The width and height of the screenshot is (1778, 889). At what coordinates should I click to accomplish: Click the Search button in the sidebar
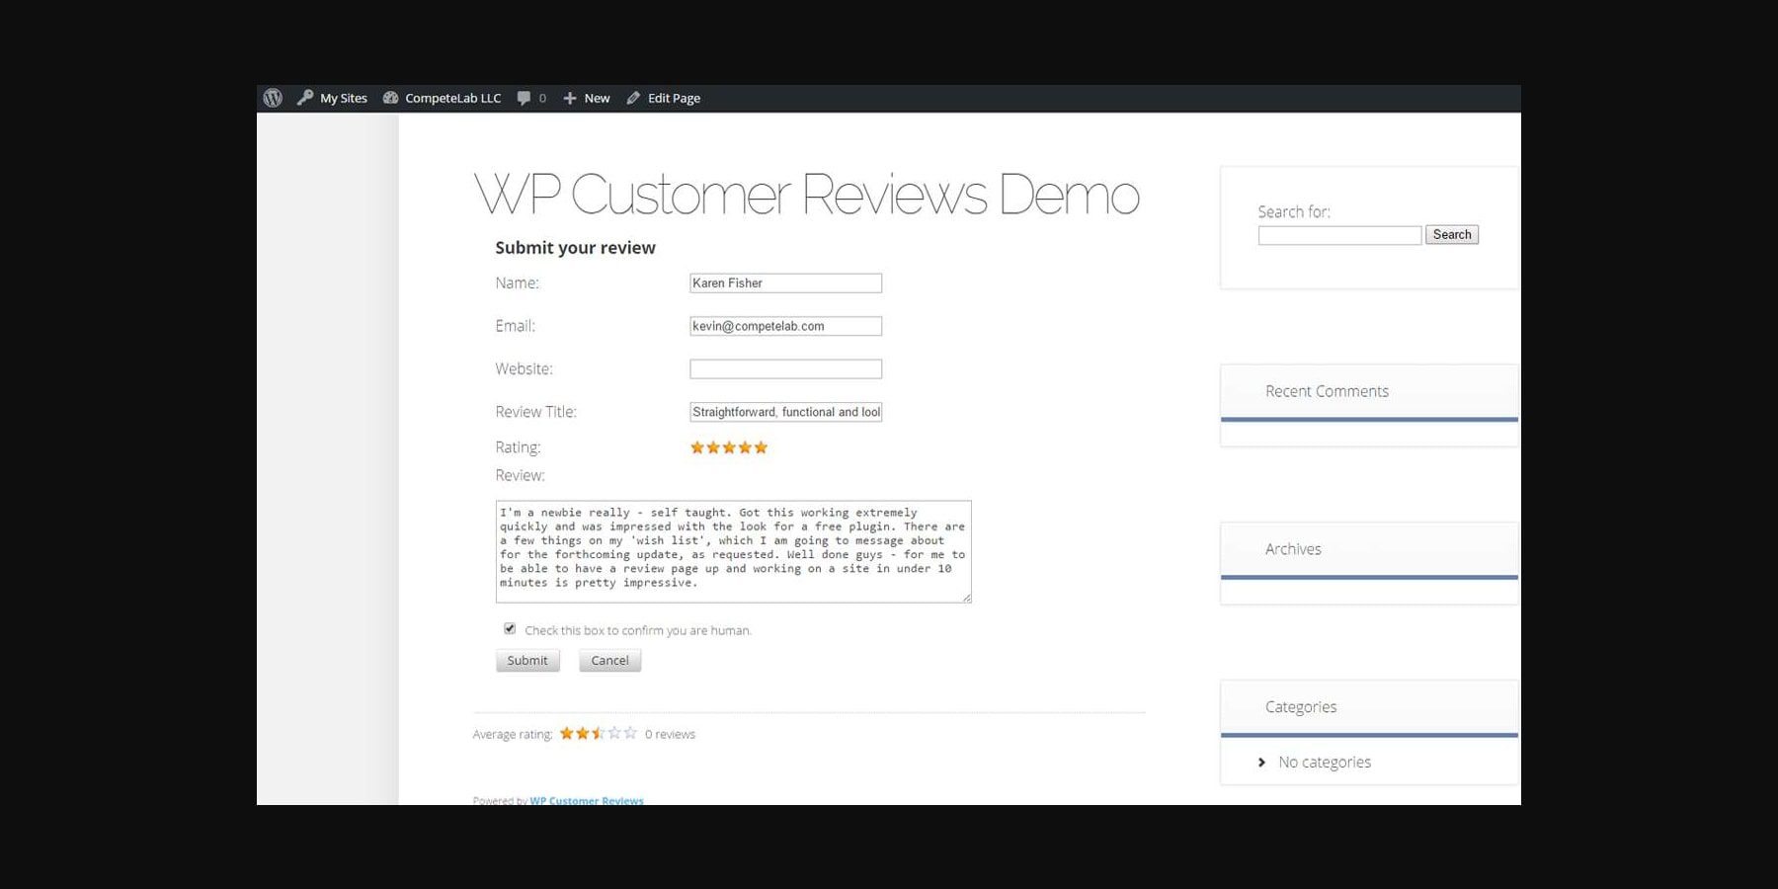[x=1451, y=234]
